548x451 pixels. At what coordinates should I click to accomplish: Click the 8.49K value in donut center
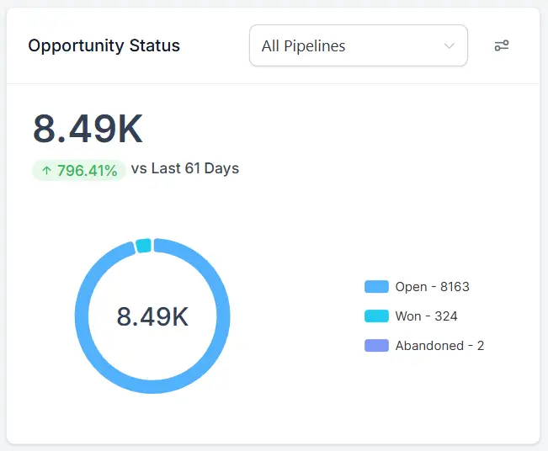(152, 316)
